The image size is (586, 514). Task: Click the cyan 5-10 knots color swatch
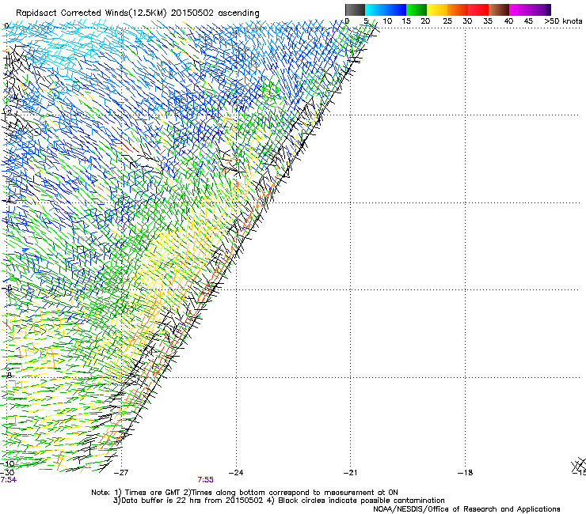(375, 9)
